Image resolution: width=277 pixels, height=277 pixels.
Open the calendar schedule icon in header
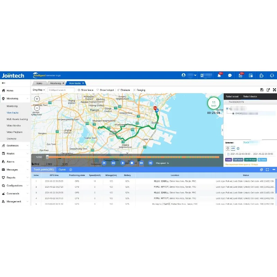coord(251,75)
